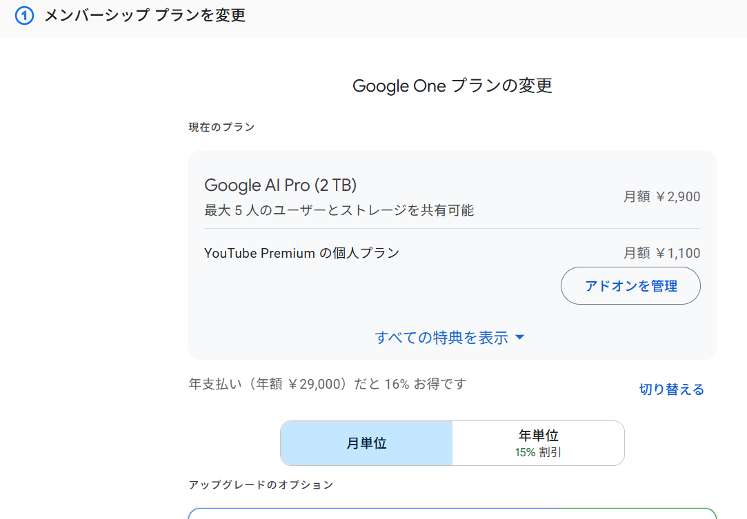Click the storage sharing text 最大 5 人のユーザー
Screen dimensions: 747x519
point(339,210)
